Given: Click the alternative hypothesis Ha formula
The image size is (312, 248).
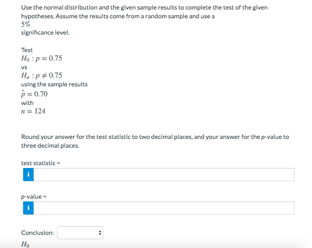Looking at the screenshot, I should [41, 76].
